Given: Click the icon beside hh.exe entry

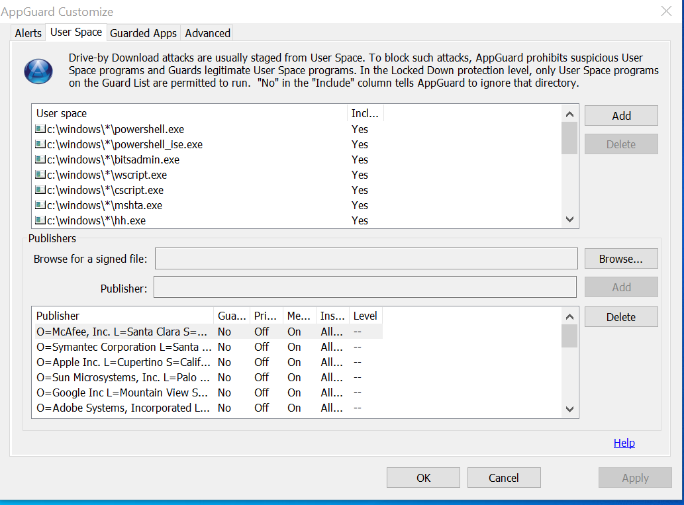Looking at the screenshot, I should (40, 220).
